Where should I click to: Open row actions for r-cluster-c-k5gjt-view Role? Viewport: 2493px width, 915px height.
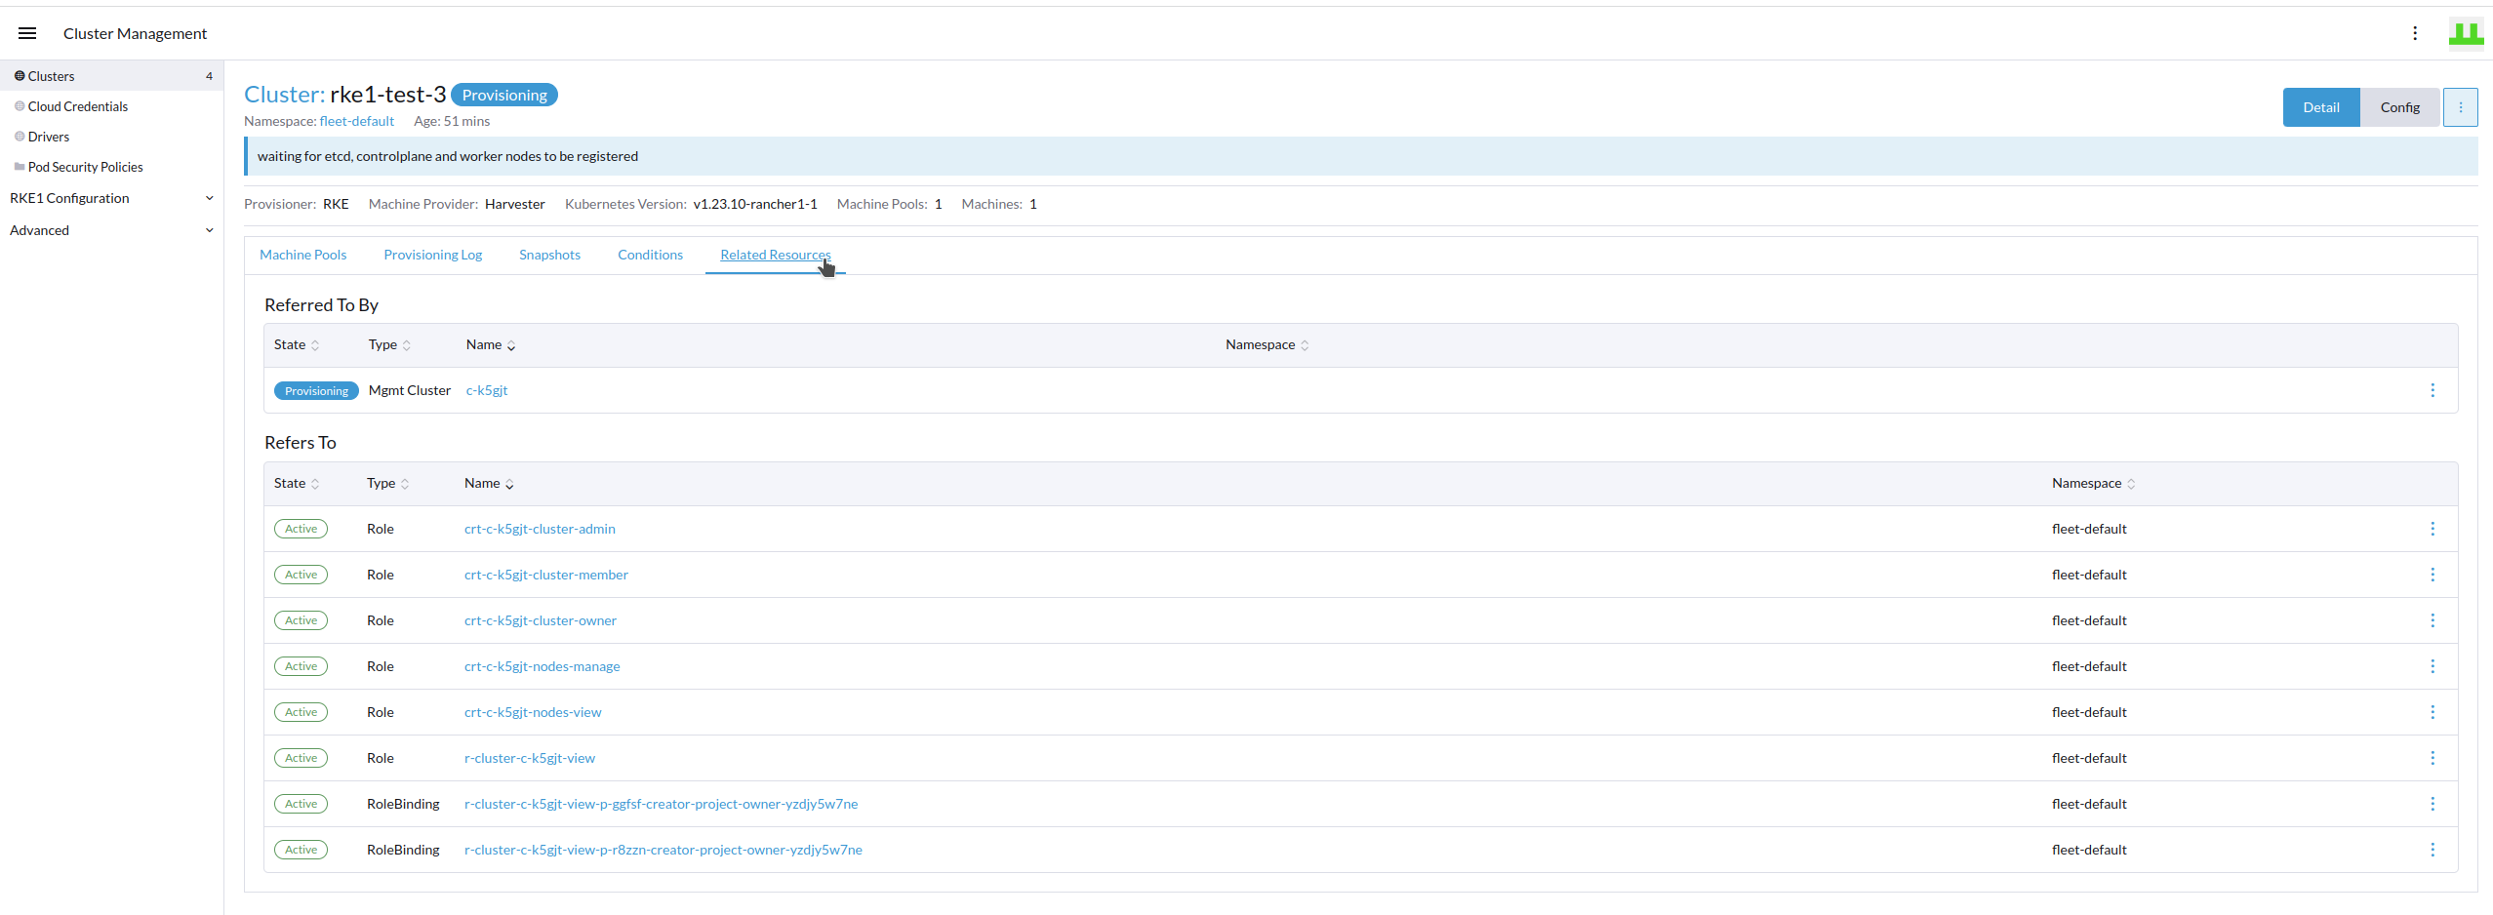(2433, 758)
